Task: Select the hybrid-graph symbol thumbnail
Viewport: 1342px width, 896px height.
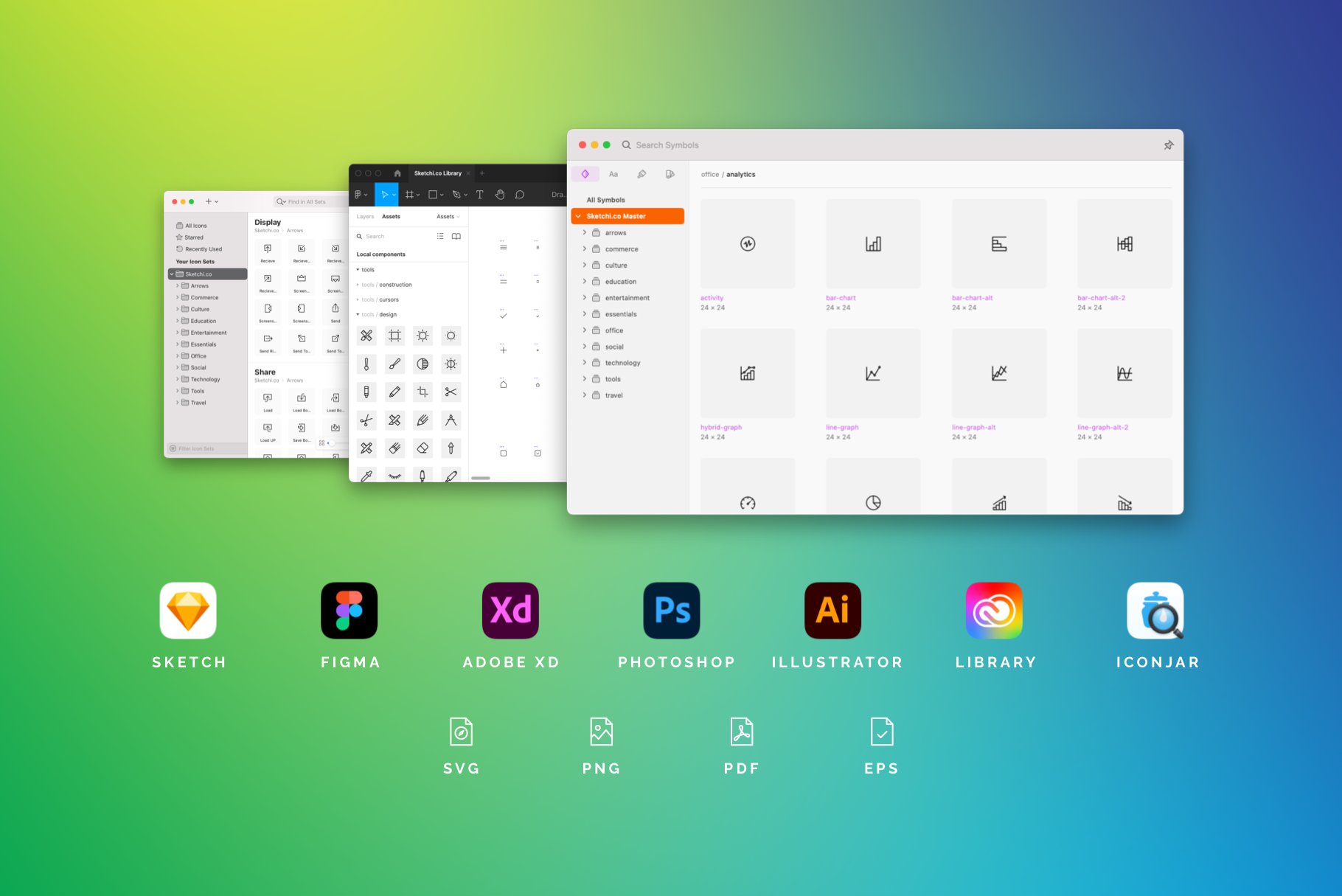Action: click(748, 373)
